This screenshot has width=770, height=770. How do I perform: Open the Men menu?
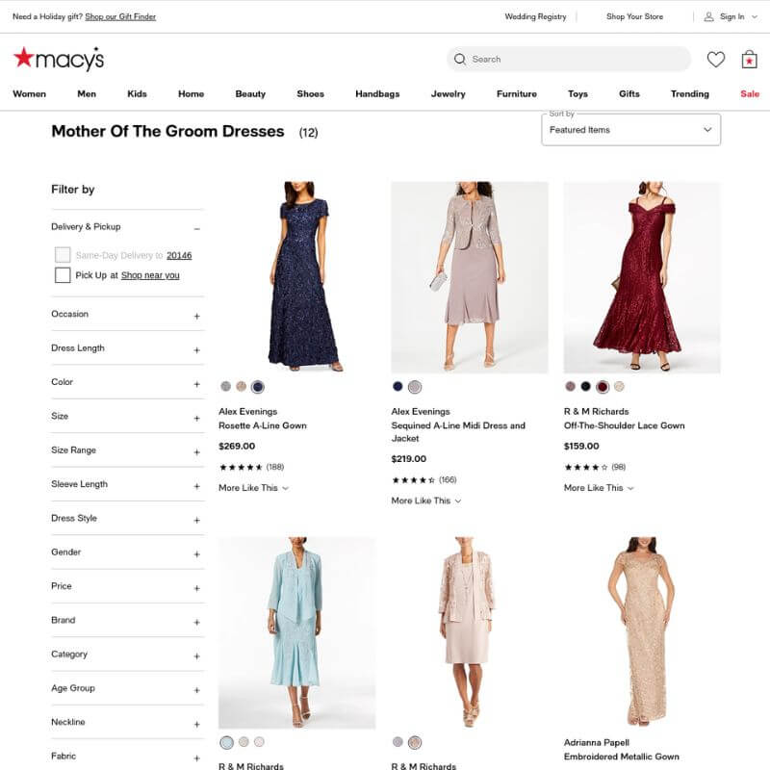(87, 93)
